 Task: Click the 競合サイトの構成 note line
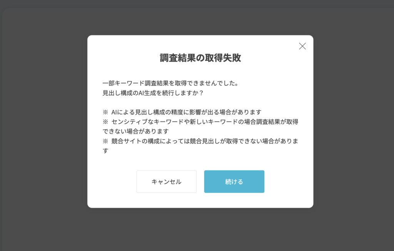tap(200, 146)
